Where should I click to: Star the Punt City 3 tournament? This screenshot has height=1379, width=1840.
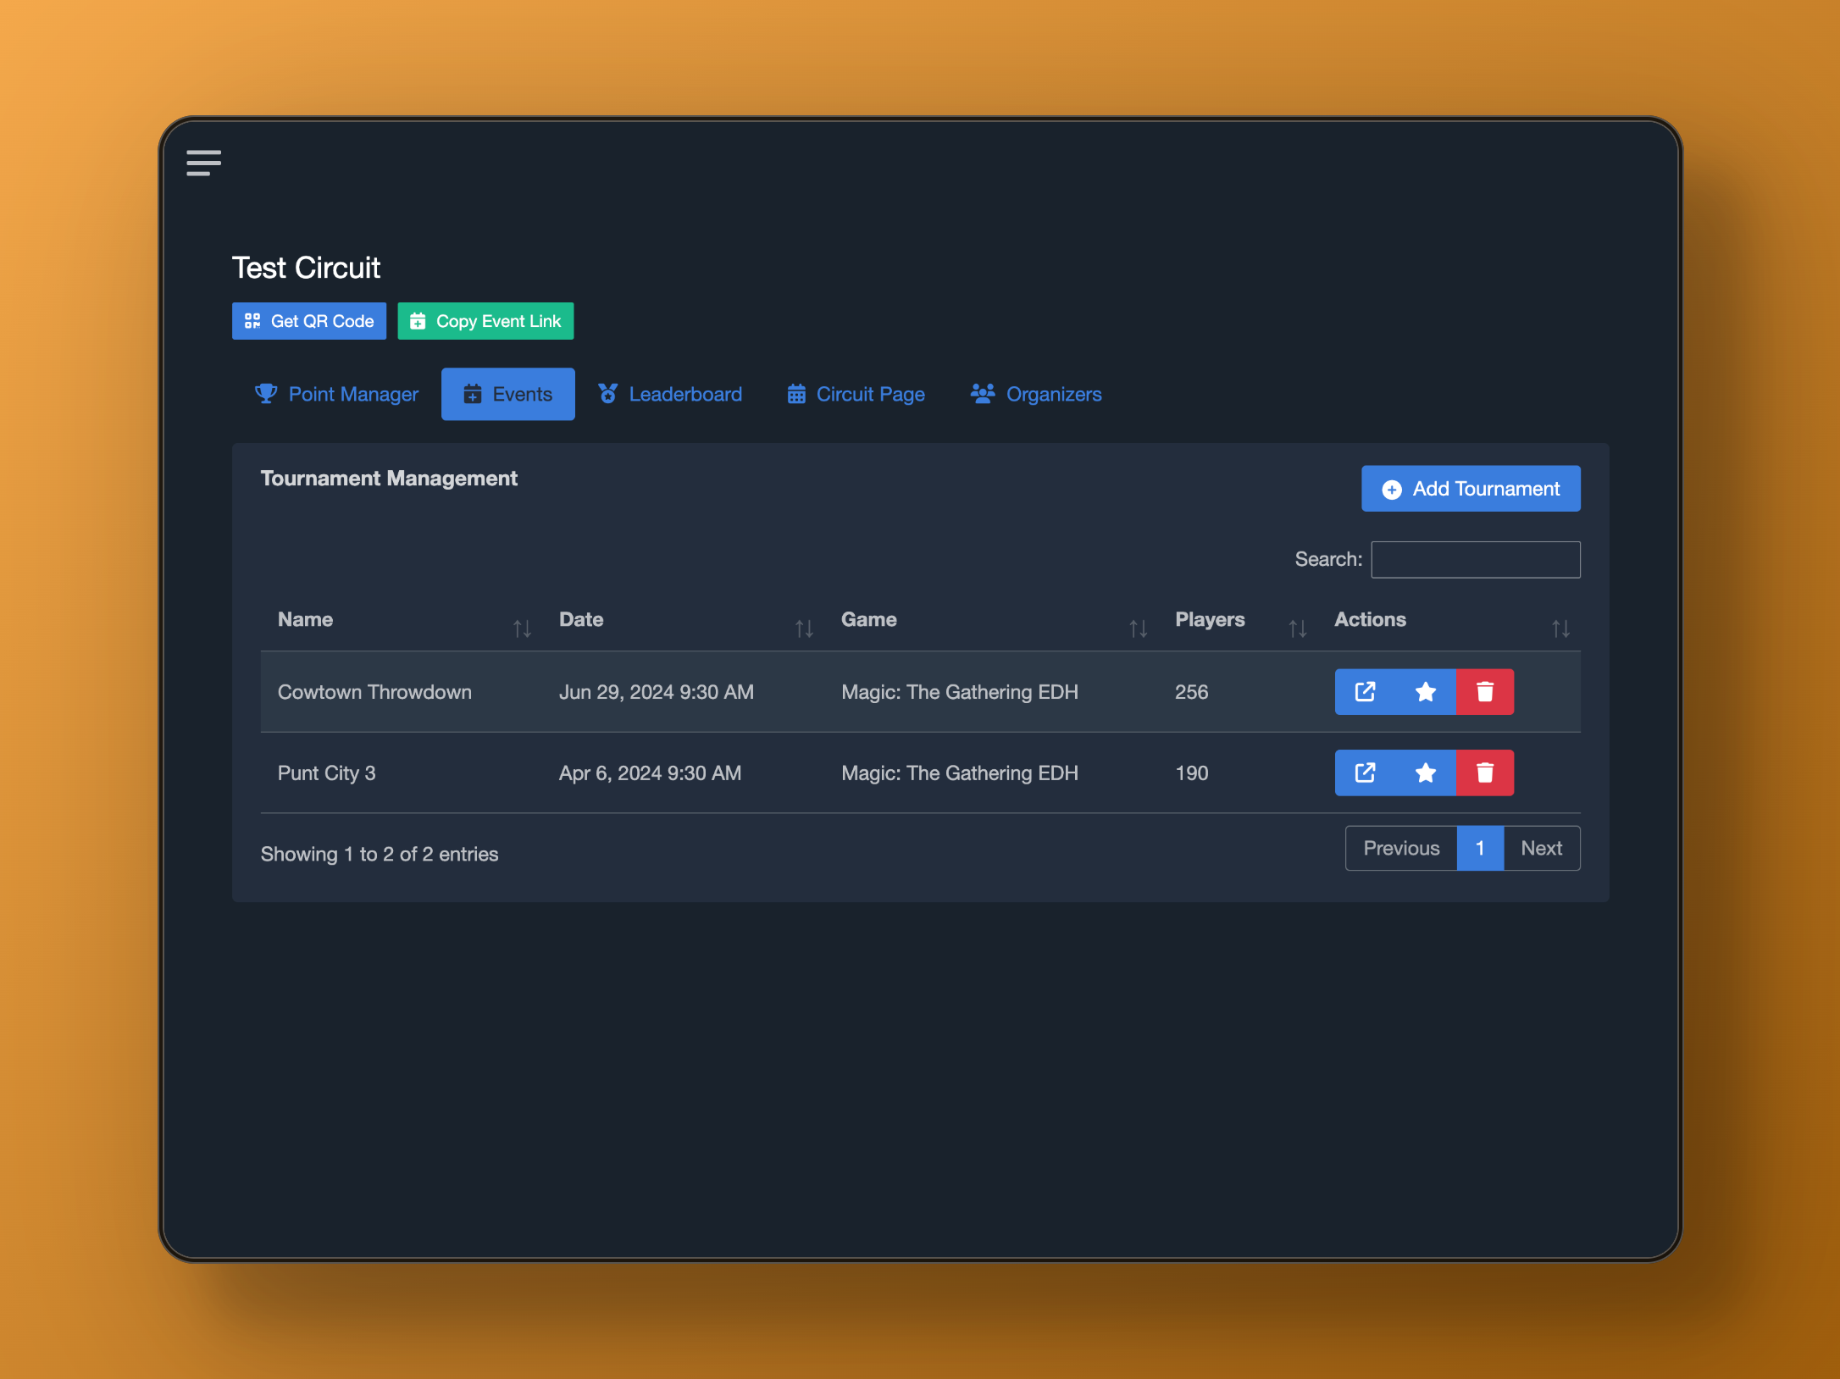pos(1426,773)
